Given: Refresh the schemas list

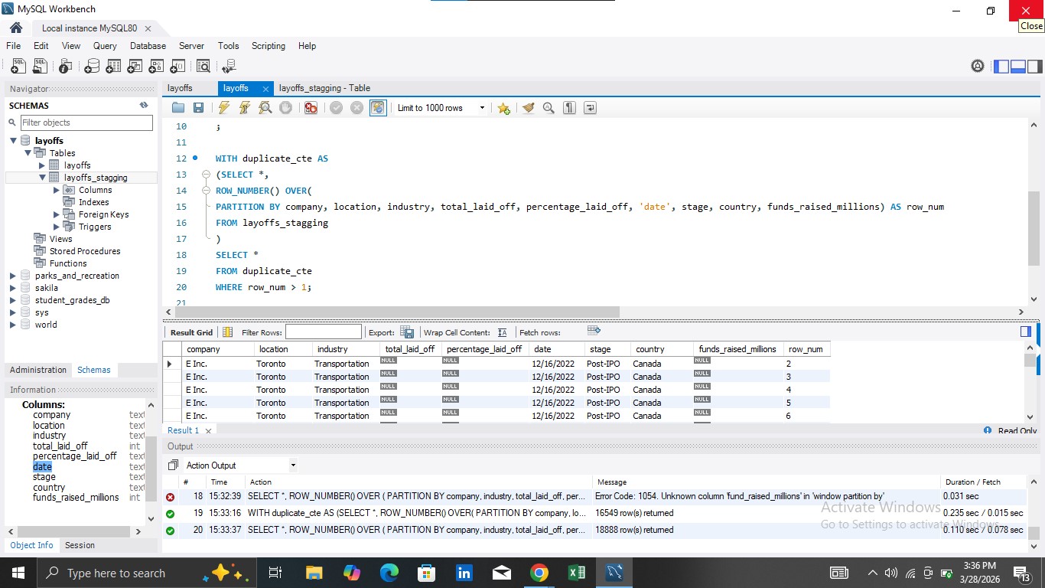Looking at the screenshot, I should (x=144, y=106).
